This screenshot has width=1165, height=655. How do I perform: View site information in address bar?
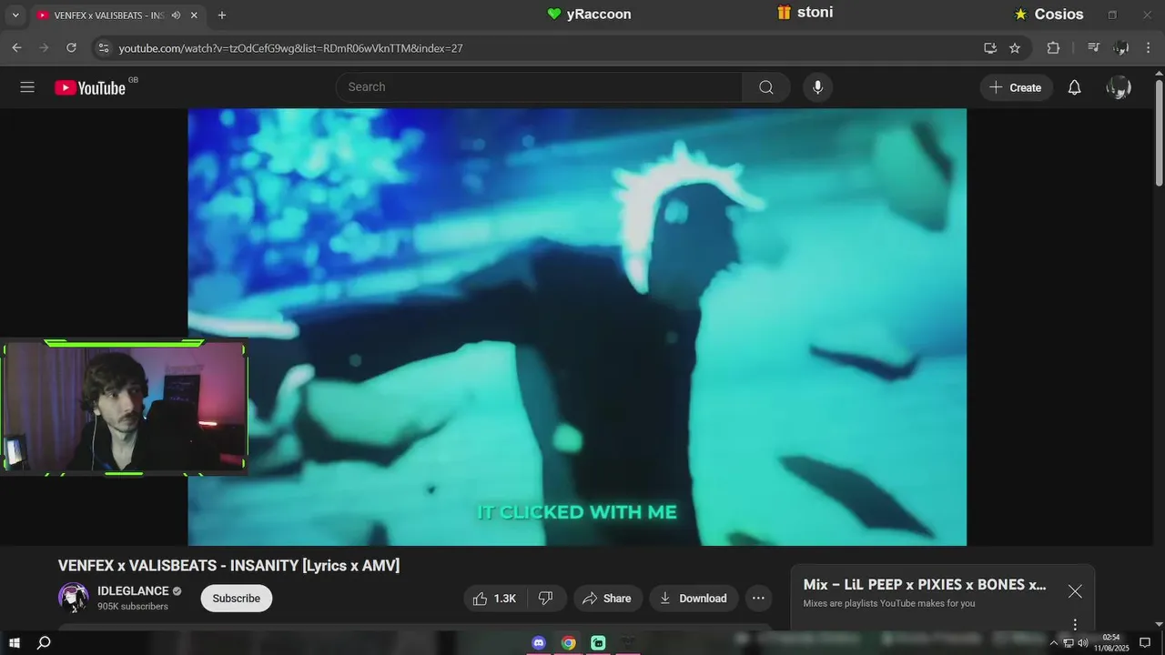[x=103, y=47]
